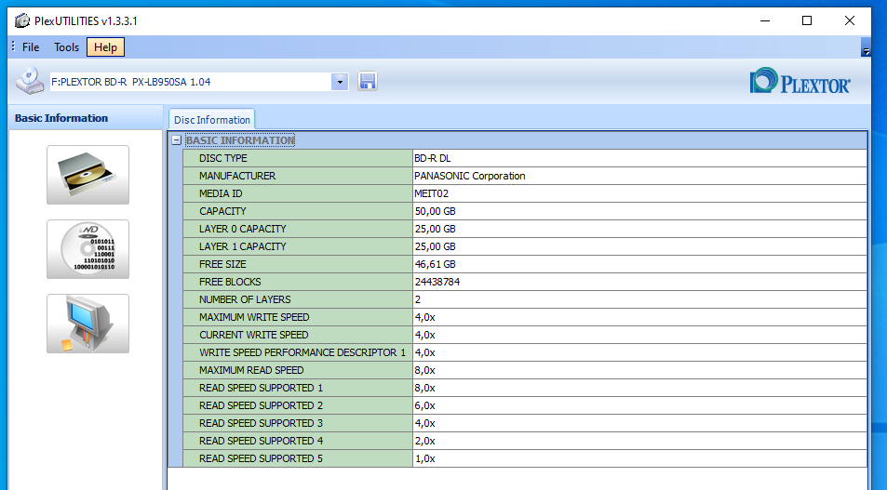Select the MEDIA ID label cell
This screenshot has height=490, width=887.
click(x=298, y=193)
